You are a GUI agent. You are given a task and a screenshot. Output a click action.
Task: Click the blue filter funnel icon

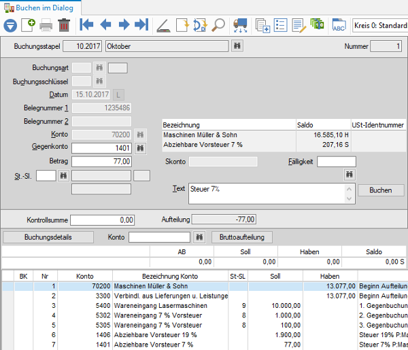(10, 26)
